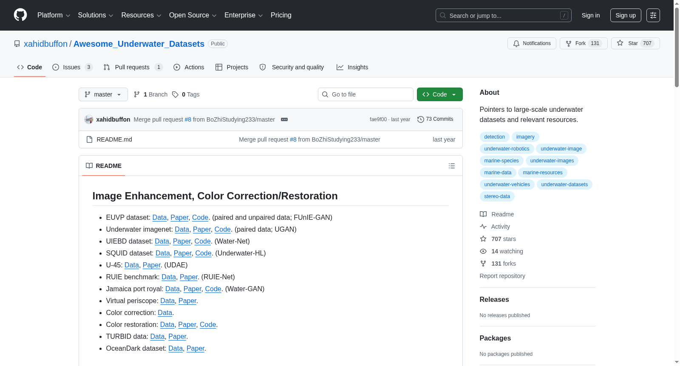680x366 pixels.
Task: Open the master branch selector dropdown
Action: pos(103,94)
